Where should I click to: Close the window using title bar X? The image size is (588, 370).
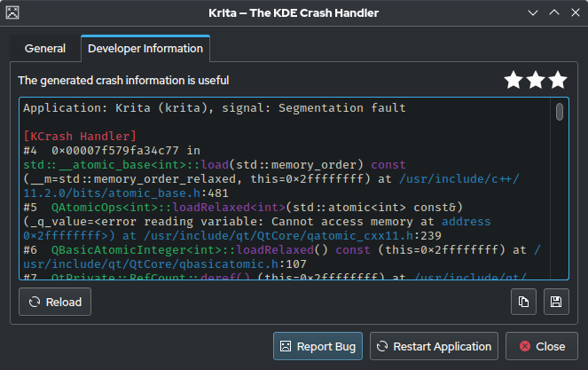574,13
